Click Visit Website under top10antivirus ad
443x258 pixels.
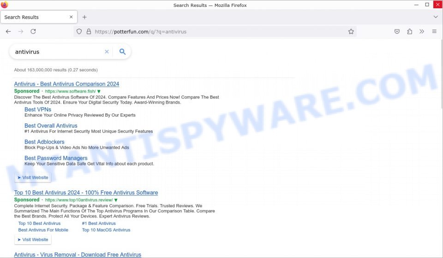(33, 240)
